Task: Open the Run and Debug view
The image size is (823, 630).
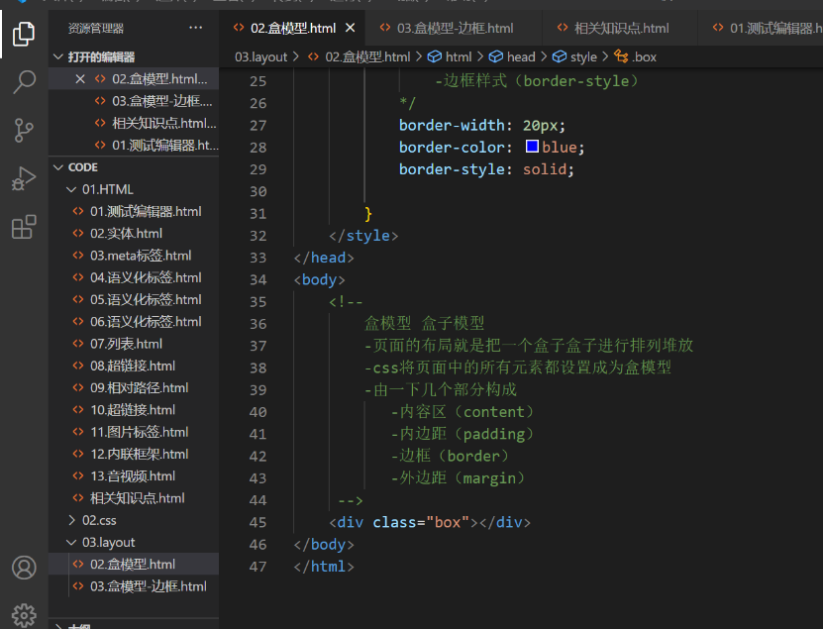Action: [x=24, y=178]
